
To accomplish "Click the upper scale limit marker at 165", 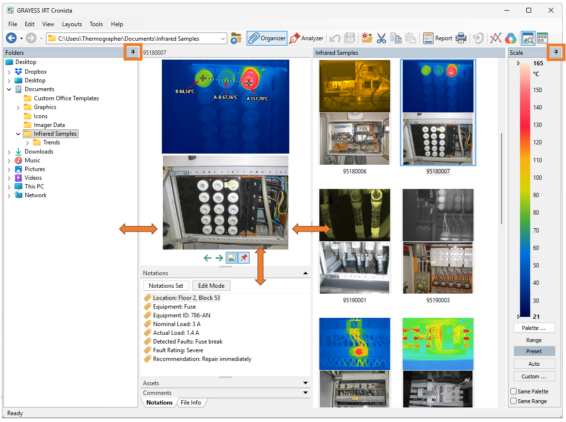I will (x=519, y=63).
